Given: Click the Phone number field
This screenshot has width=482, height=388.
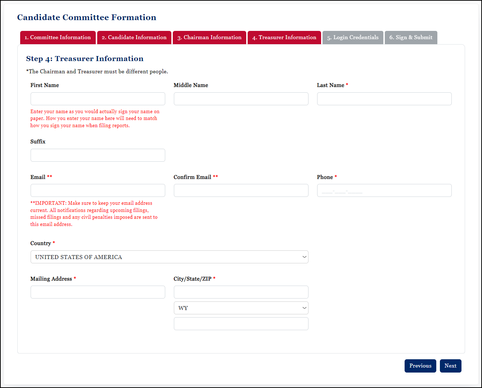Looking at the screenshot, I should 384,190.
